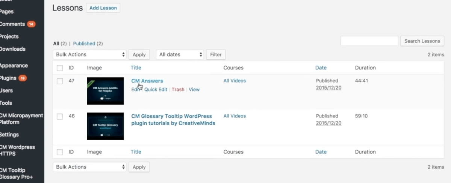This screenshot has width=451, height=183.
Task: Click the CM Glossary Tooltip lesson thumbnail
Action: coord(105,126)
